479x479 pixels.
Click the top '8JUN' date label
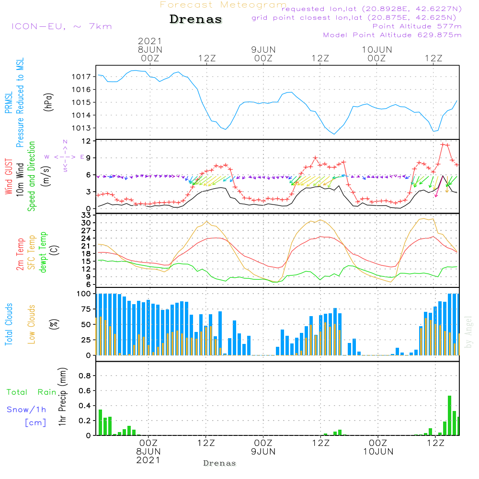[149, 49]
